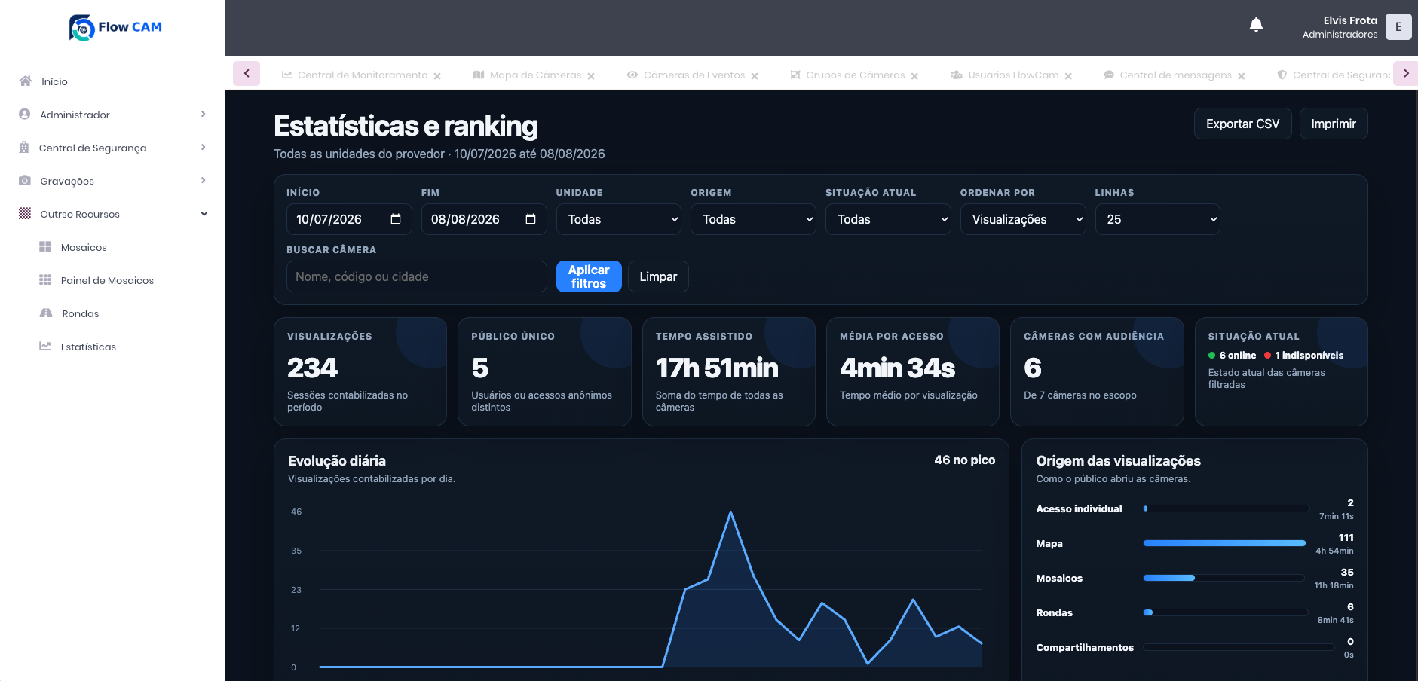Click the Início date field
1418x681 pixels.
point(349,219)
